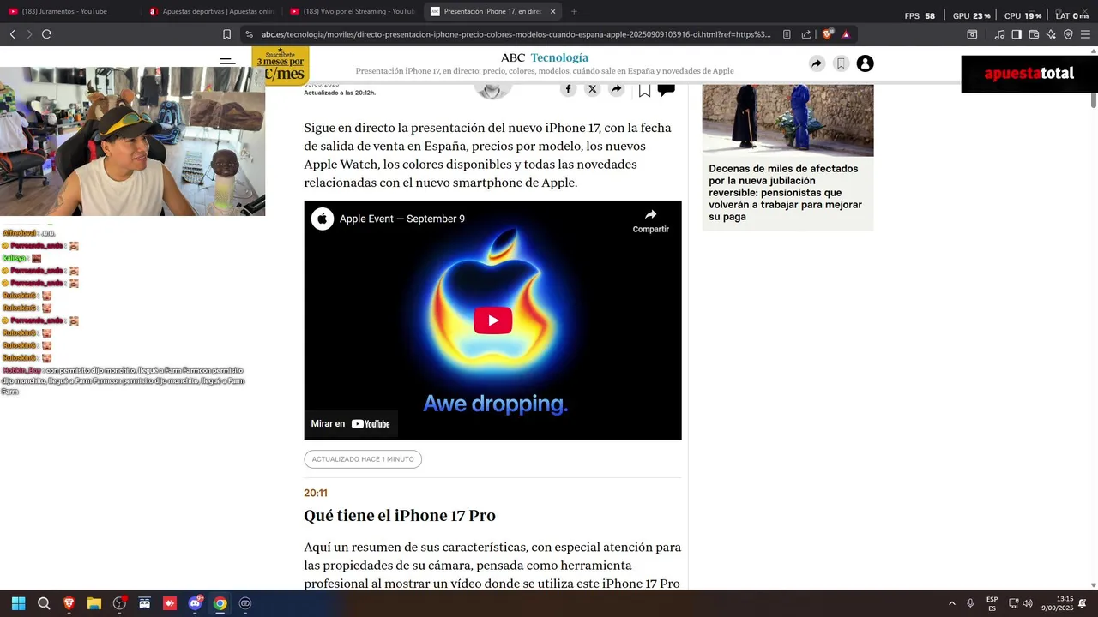Open the Brave Wallet icon
Image resolution: width=1098 pixels, height=617 pixels.
(1034, 34)
